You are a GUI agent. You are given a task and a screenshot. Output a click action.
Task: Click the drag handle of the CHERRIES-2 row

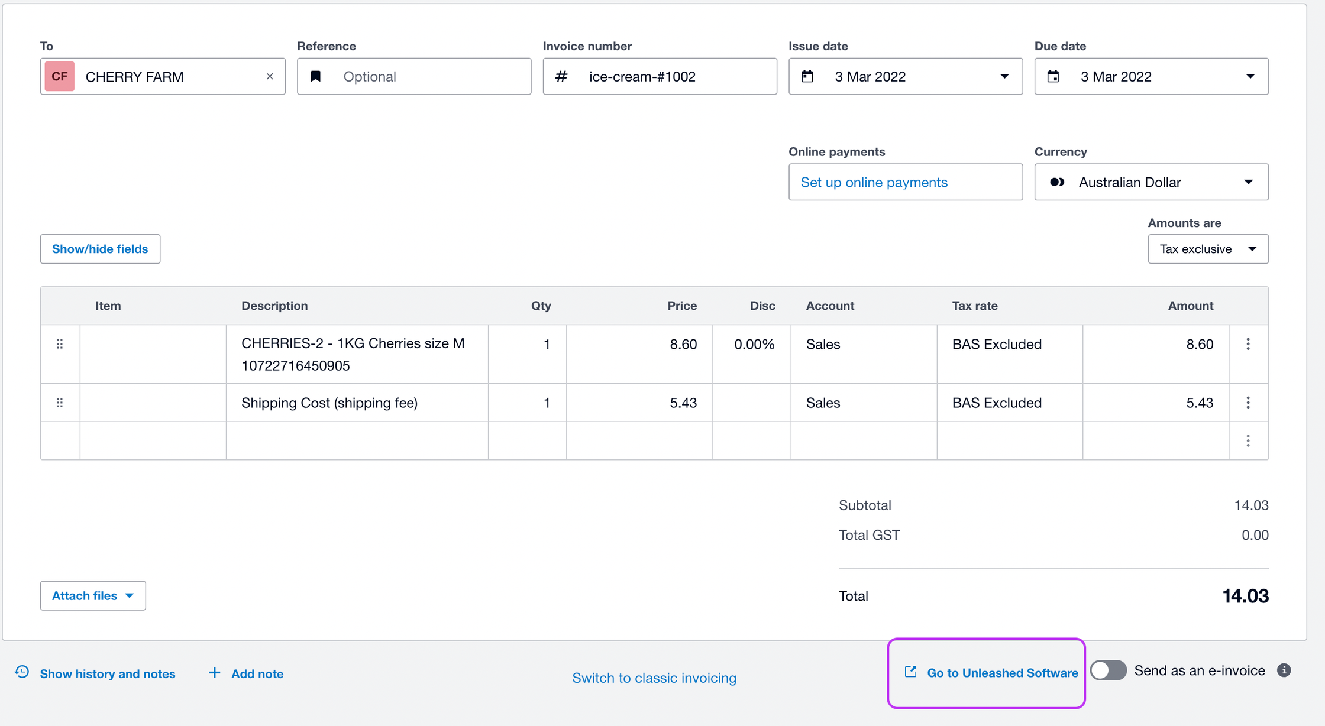(x=60, y=344)
